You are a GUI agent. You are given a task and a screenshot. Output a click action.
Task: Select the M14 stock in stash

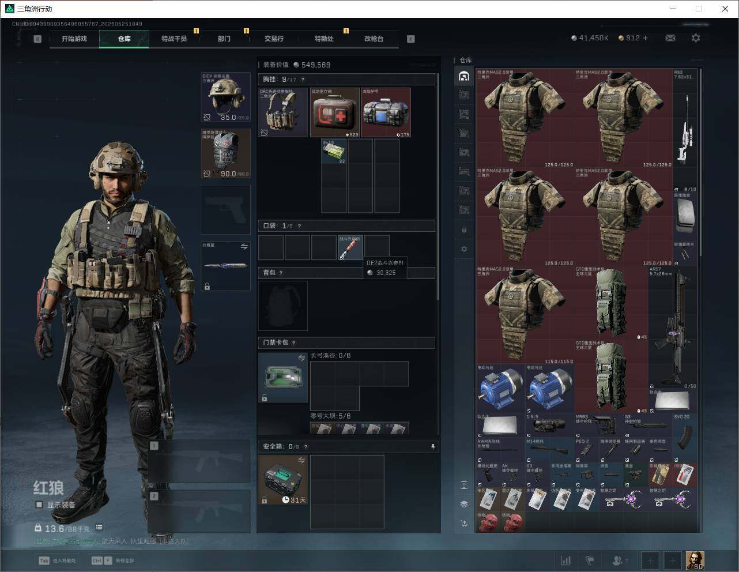[549, 450]
